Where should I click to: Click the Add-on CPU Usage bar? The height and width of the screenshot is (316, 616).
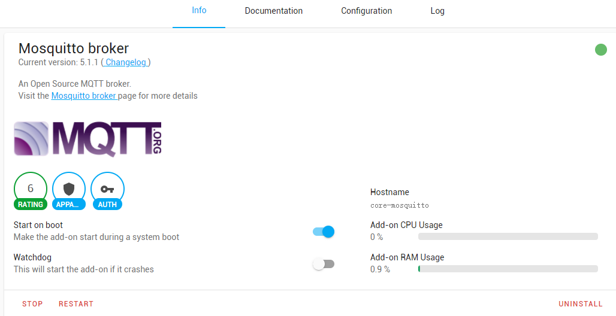click(x=508, y=237)
